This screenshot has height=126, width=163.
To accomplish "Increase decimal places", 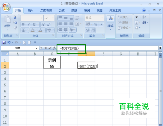I will [x=88, y=30].
